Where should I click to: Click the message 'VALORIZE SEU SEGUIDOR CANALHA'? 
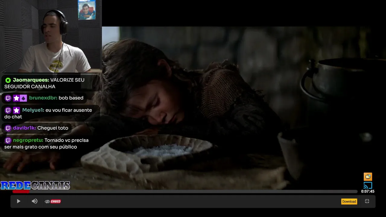tap(44, 83)
